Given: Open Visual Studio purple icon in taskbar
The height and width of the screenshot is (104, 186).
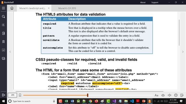Looking at the screenshot, I should [x=114, y=101].
